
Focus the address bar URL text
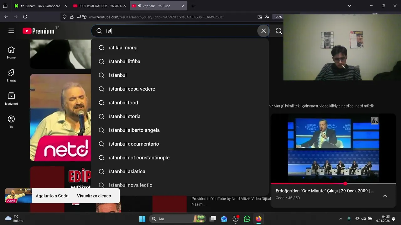click(x=156, y=17)
